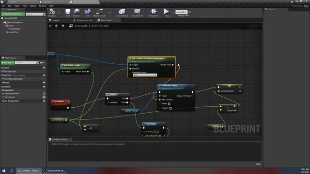This screenshot has height=174, width=310.
Task: Add a new macro with Macros plus icon
Action: 44,83
